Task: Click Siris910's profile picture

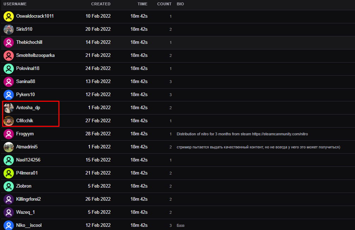Action: (8, 29)
